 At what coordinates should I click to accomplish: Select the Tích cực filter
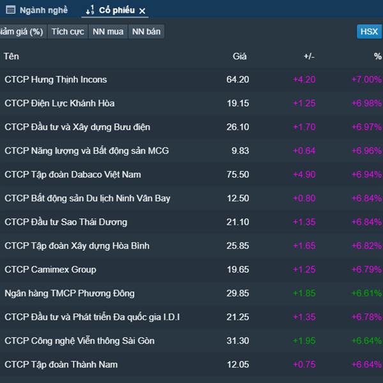coord(68,32)
